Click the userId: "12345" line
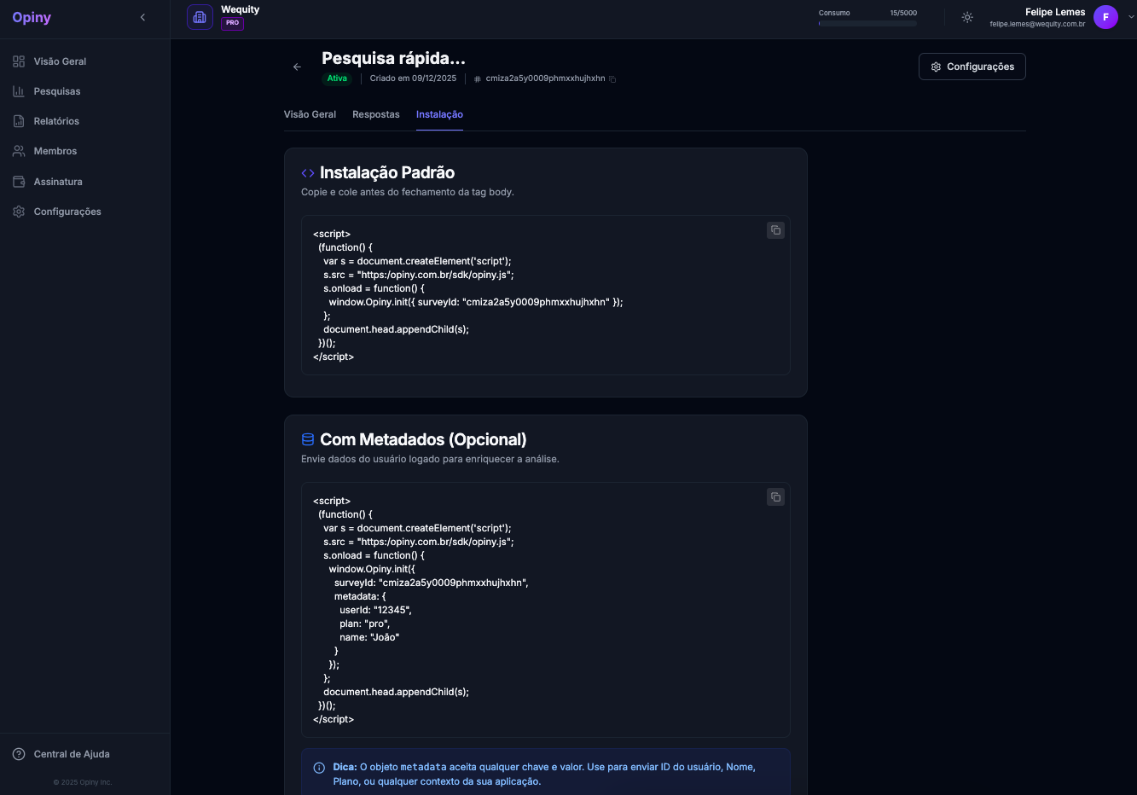 (x=375, y=610)
